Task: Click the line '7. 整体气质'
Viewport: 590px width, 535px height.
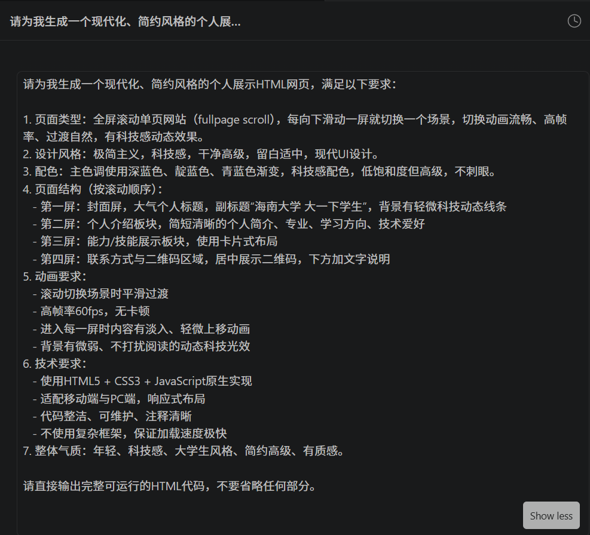Action: pos(184,451)
